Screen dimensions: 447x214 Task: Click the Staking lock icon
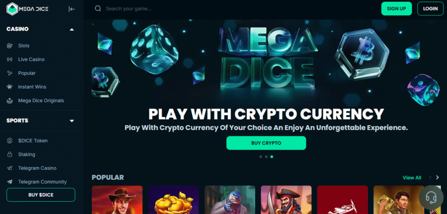tap(10, 155)
